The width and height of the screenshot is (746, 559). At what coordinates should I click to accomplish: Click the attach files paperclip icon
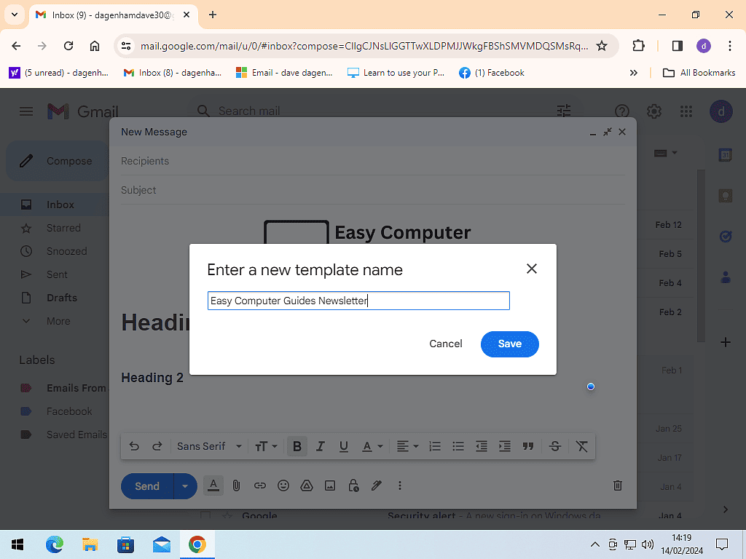(236, 485)
